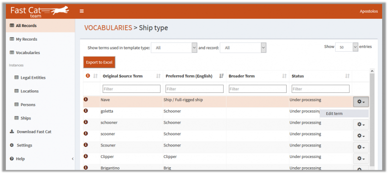388x174 pixels.
Task: Click the info icon beside goletta row
Action: pos(86,111)
